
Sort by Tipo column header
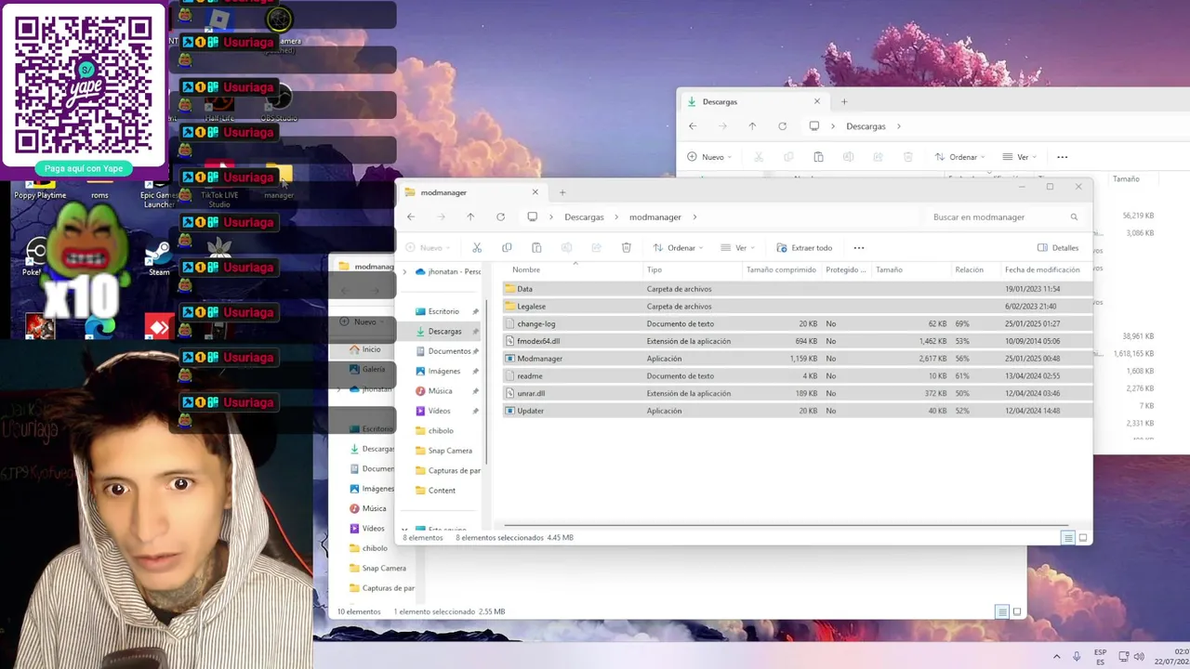pos(654,269)
